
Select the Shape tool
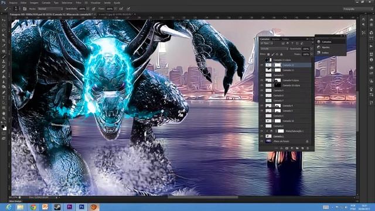click(x=4, y=108)
